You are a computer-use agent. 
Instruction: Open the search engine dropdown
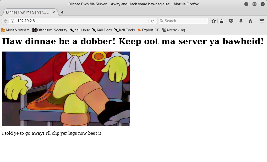pyautogui.click(x=161, y=21)
